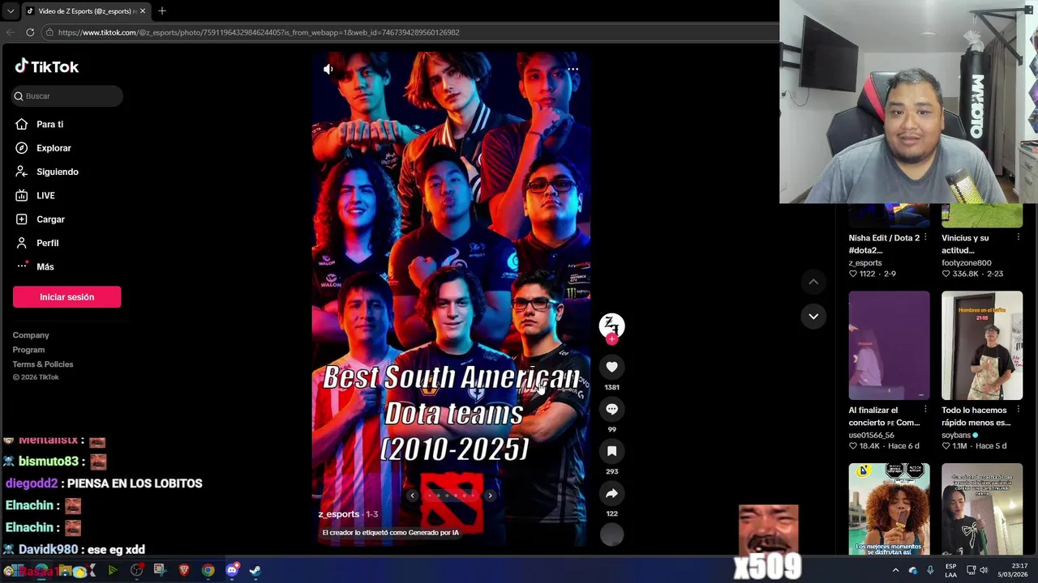1038x583 pixels.
Task: Select Cargar to upload
Action: coord(40,219)
